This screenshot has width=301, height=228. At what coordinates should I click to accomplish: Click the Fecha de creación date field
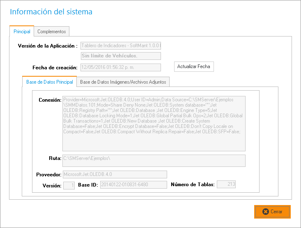[x=121, y=67]
